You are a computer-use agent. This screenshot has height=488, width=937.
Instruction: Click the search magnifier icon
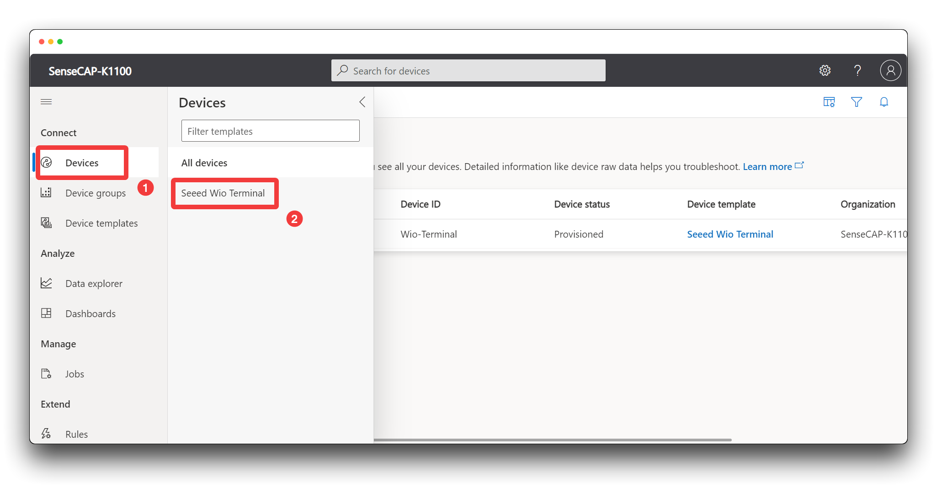pyautogui.click(x=342, y=70)
